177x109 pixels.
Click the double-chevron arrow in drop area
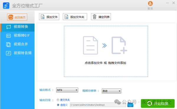click(104, 45)
